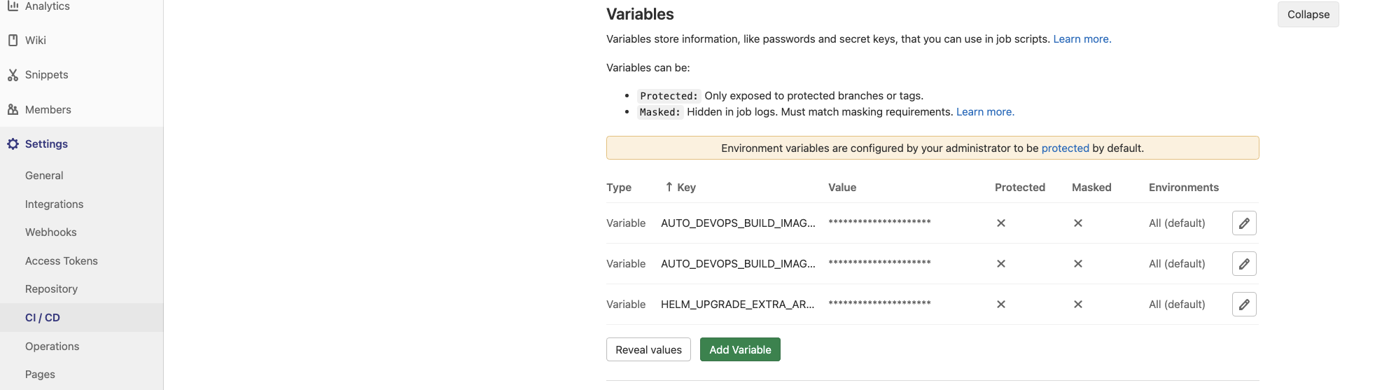This screenshot has width=1389, height=390.
Task: Follow the 'protected' link in the warning banner
Action: coord(1065,148)
